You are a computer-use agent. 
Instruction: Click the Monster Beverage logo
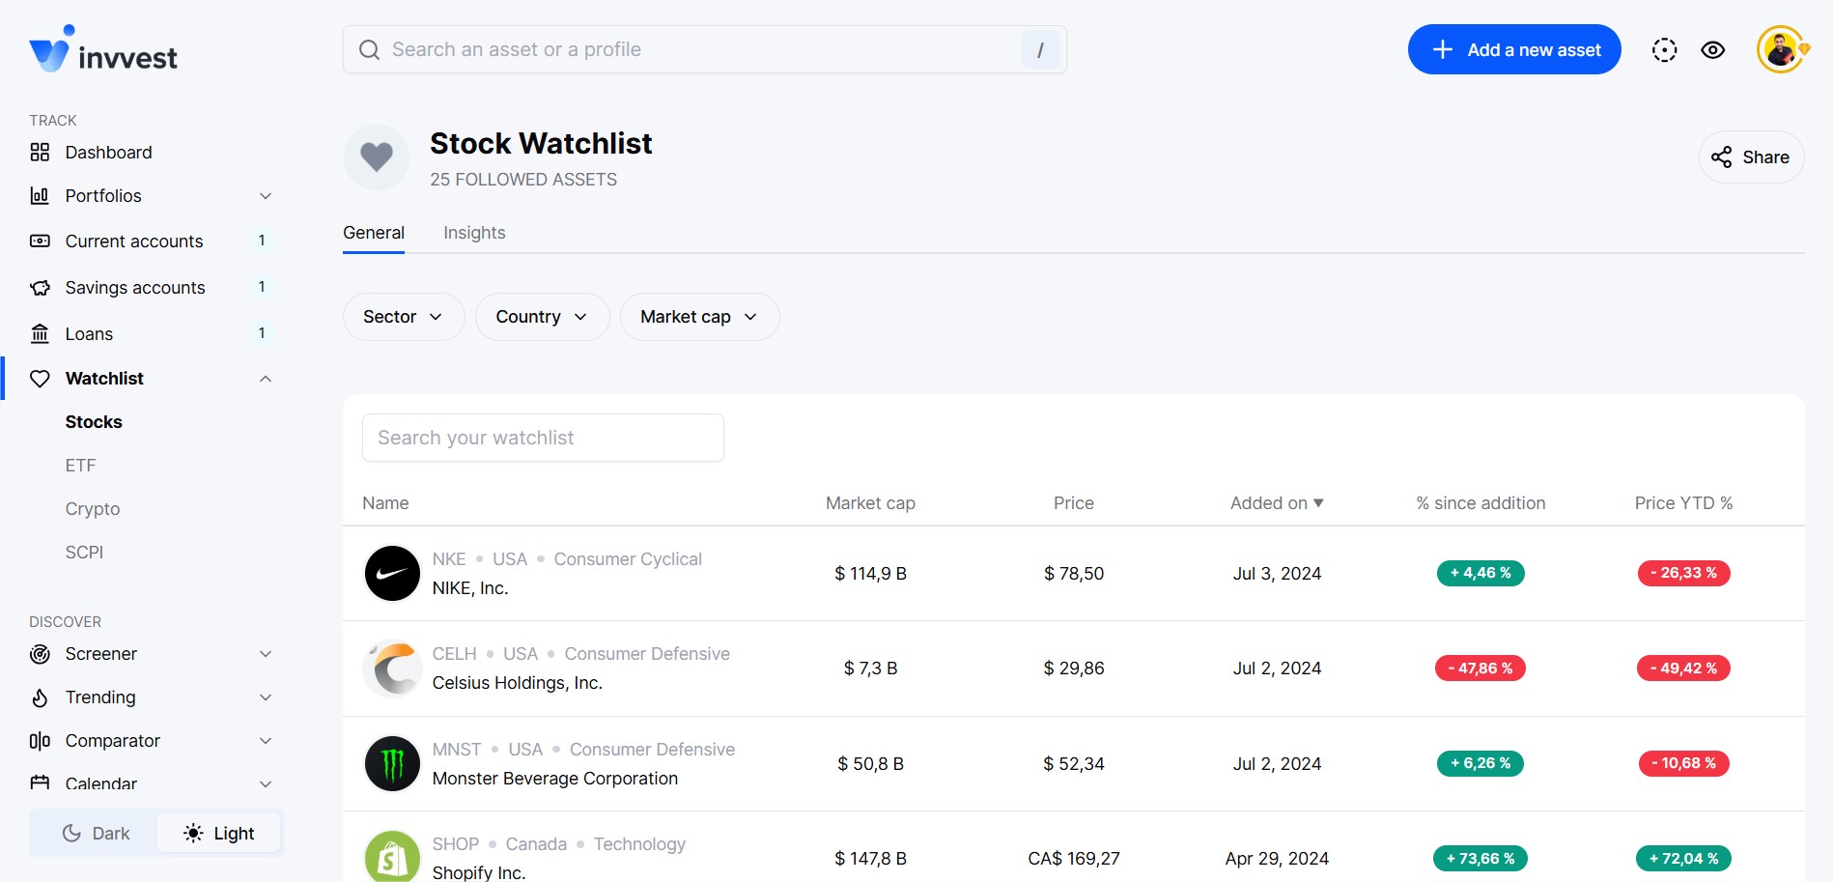coord(392,764)
